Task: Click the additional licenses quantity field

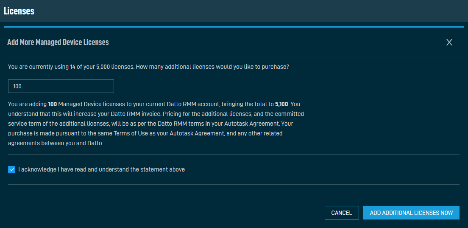Action: [x=61, y=86]
